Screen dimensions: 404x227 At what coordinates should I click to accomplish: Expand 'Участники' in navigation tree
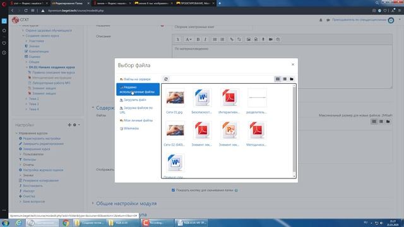(27, 41)
